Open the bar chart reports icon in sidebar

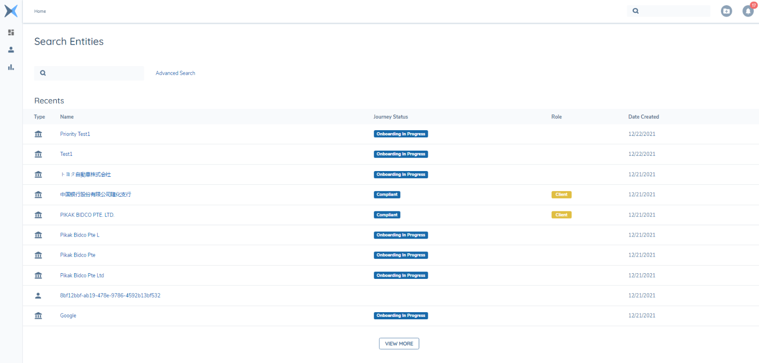[x=11, y=67]
